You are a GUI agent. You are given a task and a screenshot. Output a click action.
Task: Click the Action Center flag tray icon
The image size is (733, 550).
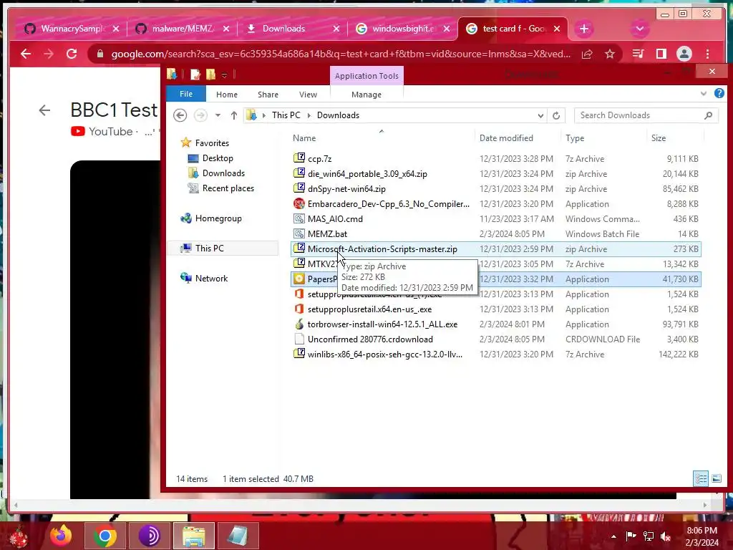[631, 536]
